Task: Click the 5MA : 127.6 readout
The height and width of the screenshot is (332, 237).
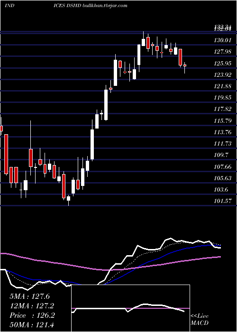Action: pyautogui.click(x=29, y=296)
